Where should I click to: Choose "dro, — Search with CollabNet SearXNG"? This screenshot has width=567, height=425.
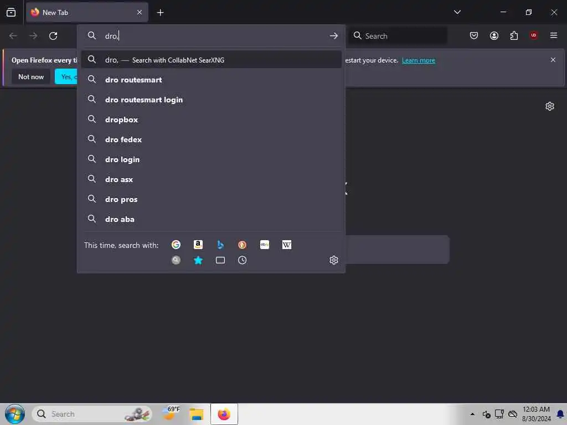(211, 60)
